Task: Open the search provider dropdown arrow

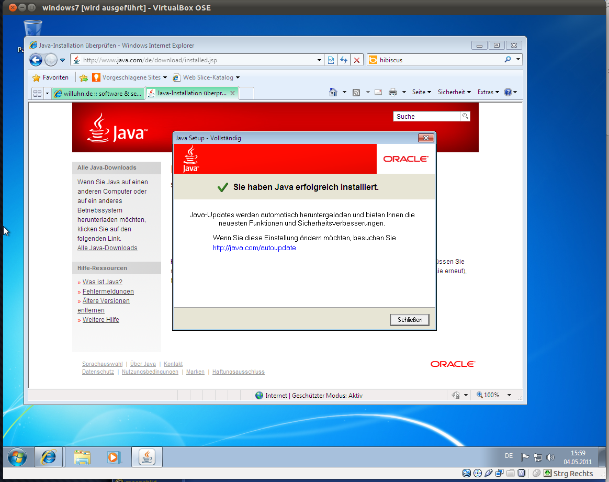Action: [x=518, y=60]
